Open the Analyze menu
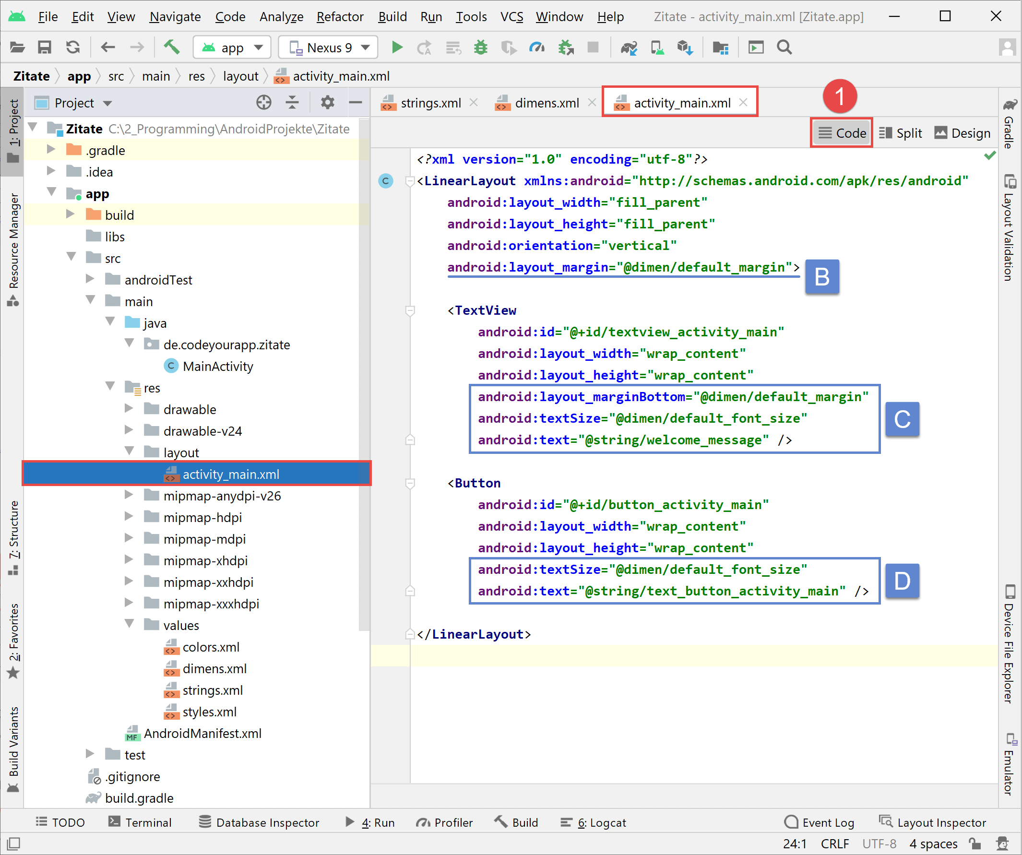Viewport: 1022px width, 855px height. coord(281,16)
